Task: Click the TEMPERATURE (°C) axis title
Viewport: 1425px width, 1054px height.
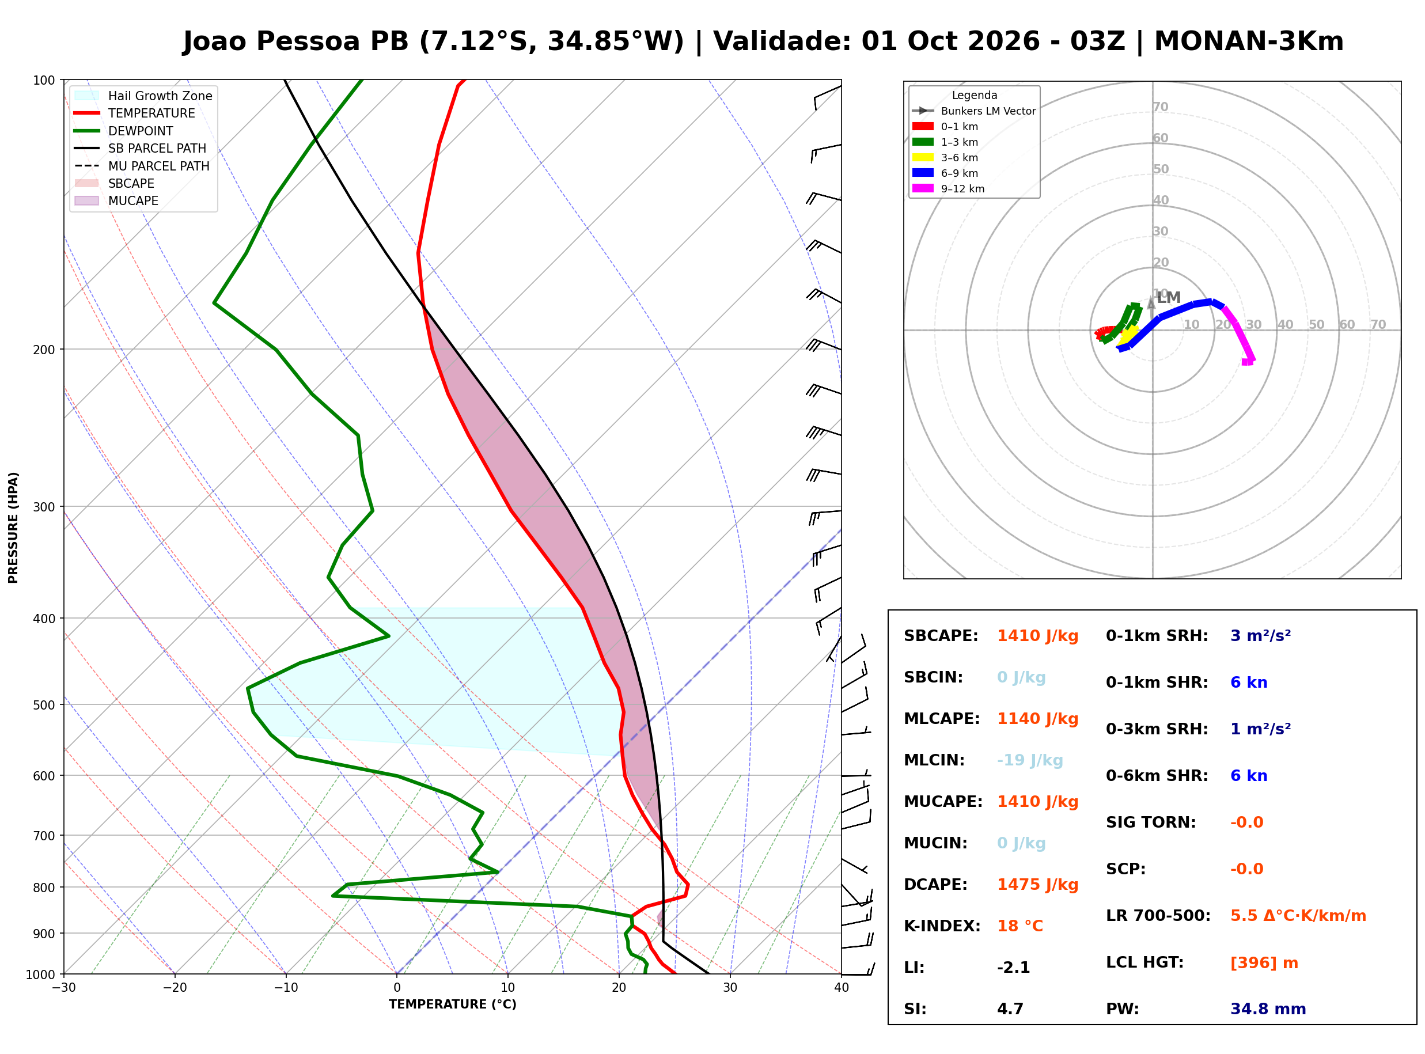Action: point(452,1004)
